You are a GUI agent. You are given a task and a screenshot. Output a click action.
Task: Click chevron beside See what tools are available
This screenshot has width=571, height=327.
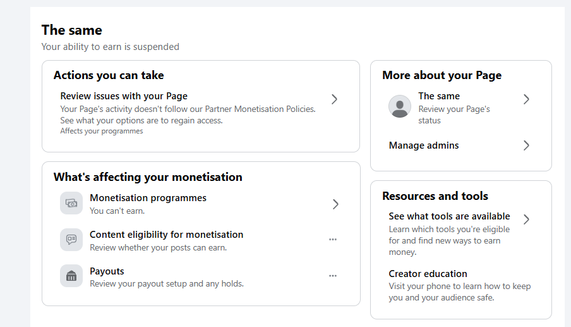(526, 219)
